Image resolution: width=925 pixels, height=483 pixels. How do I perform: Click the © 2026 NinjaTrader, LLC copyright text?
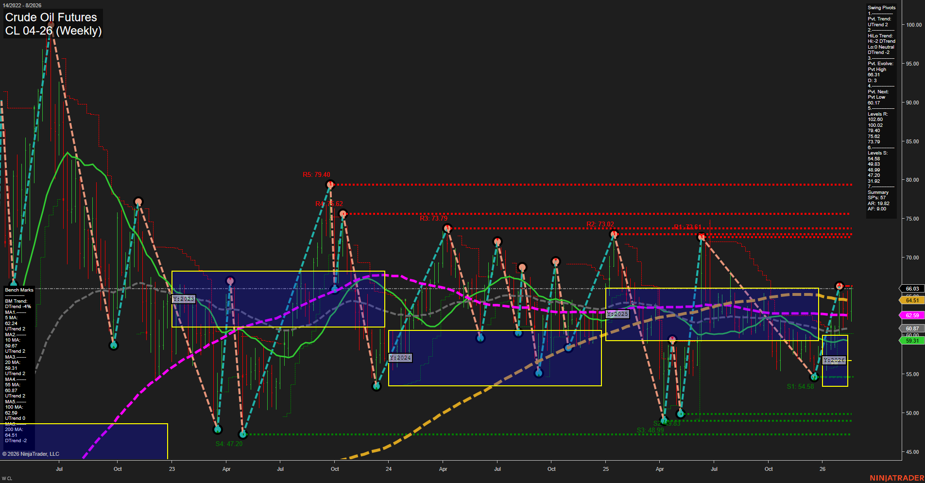pyautogui.click(x=31, y=453)
